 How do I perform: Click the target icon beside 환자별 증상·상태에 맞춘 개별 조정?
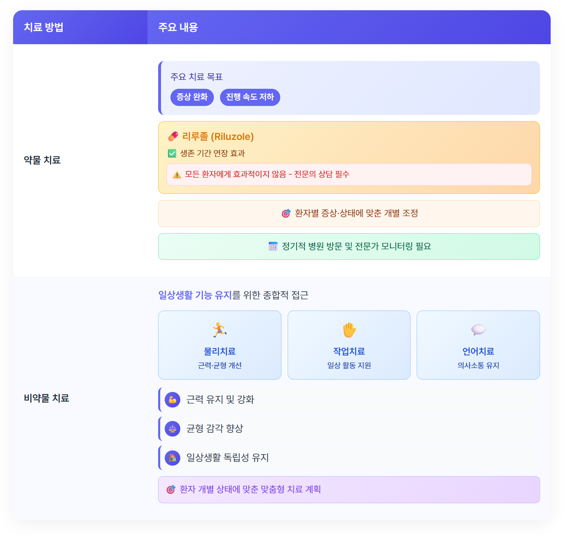point(286,213)
